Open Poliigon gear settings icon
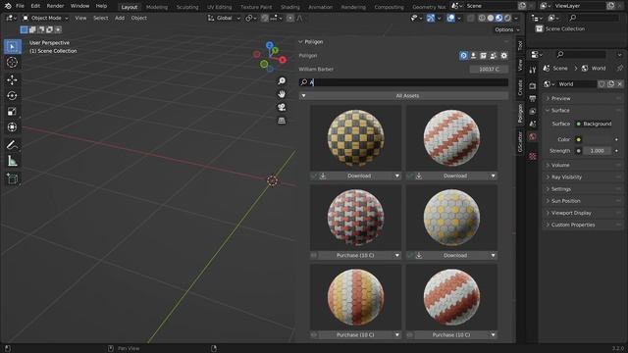The height and width of the screenshot is (353, 628). point(503,56)
